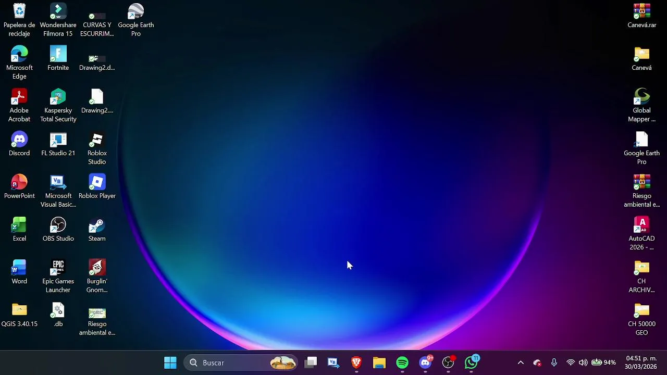Click the volume speaker icon

pos(583,362)
